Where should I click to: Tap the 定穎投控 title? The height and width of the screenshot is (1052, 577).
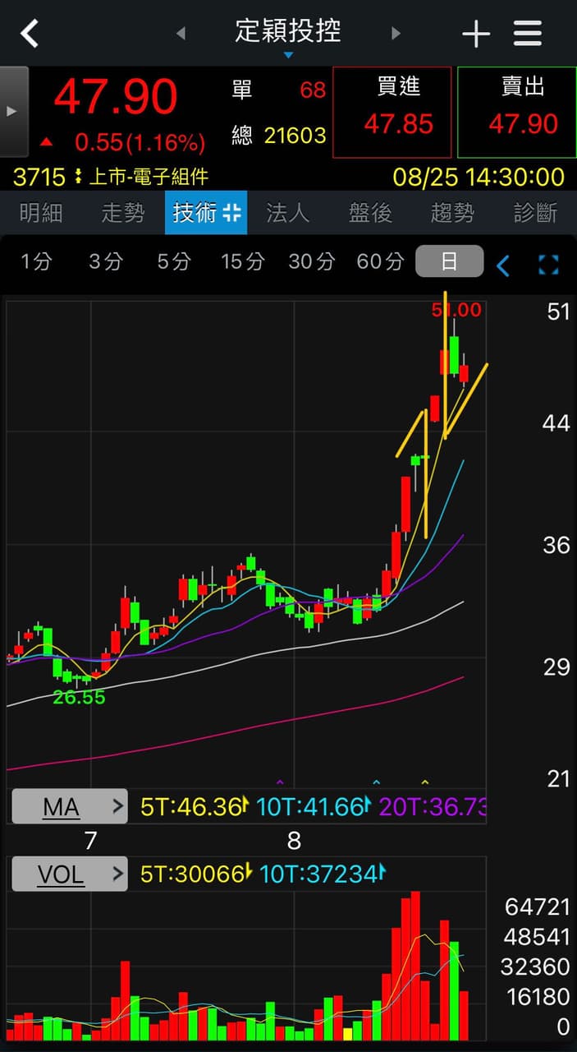(x=288, y=31)
